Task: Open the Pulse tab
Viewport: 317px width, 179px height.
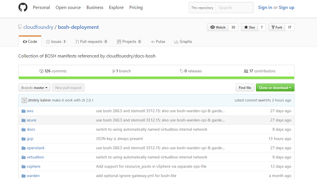Action: [158, 42]
